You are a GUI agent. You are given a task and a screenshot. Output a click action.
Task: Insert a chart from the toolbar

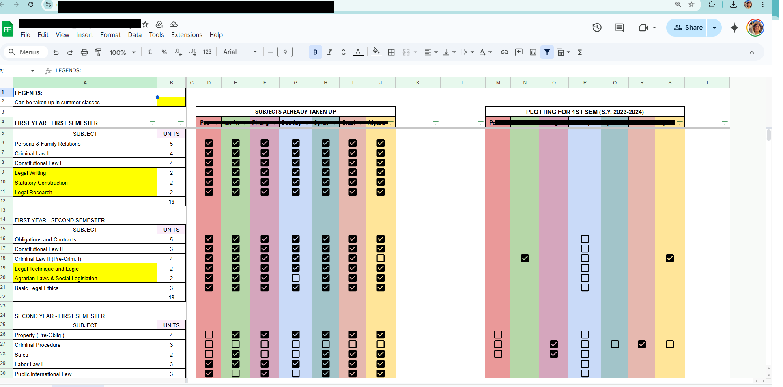[533, 52]
